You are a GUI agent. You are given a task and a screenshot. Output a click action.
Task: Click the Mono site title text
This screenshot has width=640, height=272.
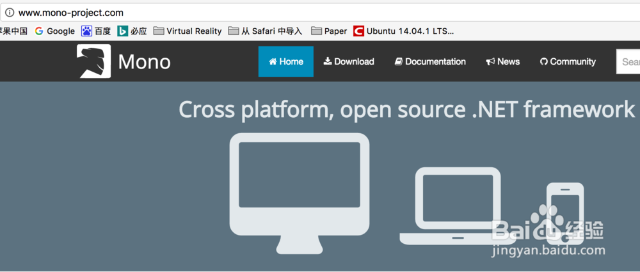pos(145,62)
